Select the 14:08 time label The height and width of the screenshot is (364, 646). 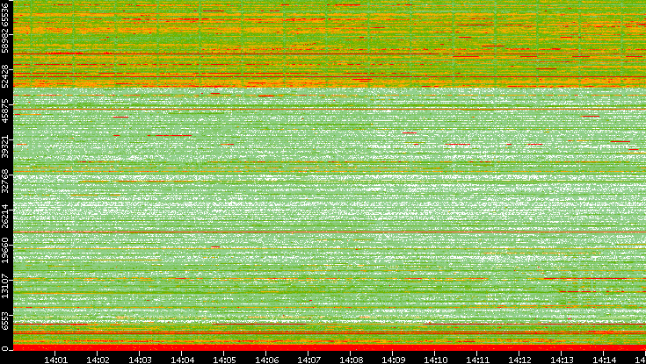click(x=352, y=360)
